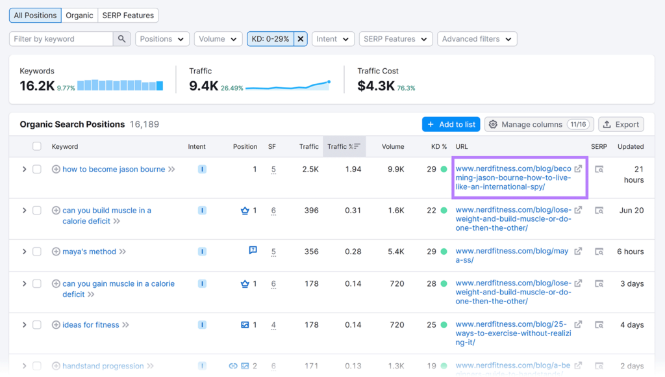
Task: Click SF count 5 for 'how to become jason bourne'
Action: [x=273, y=170]
